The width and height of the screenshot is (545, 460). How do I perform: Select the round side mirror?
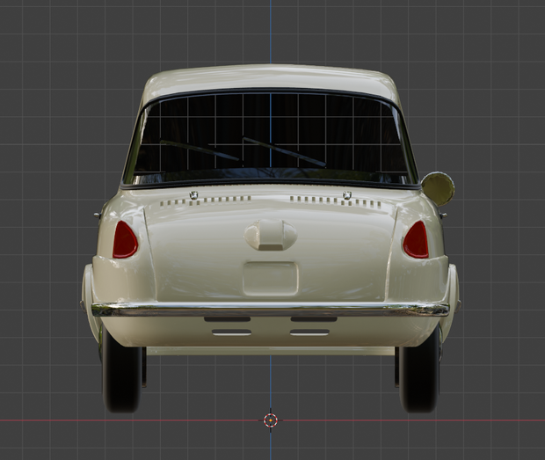[438, 188]
